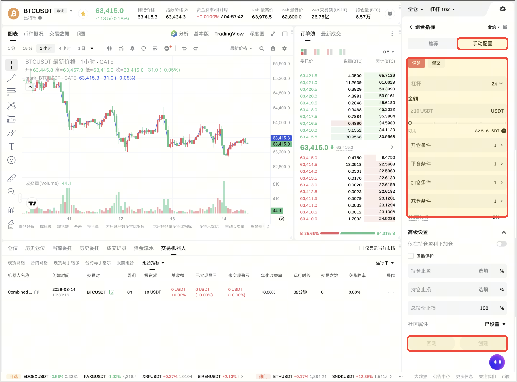Expand 加仓条件 settings
The height and width of the screenshot is (382, 517).
pos(457,182)
